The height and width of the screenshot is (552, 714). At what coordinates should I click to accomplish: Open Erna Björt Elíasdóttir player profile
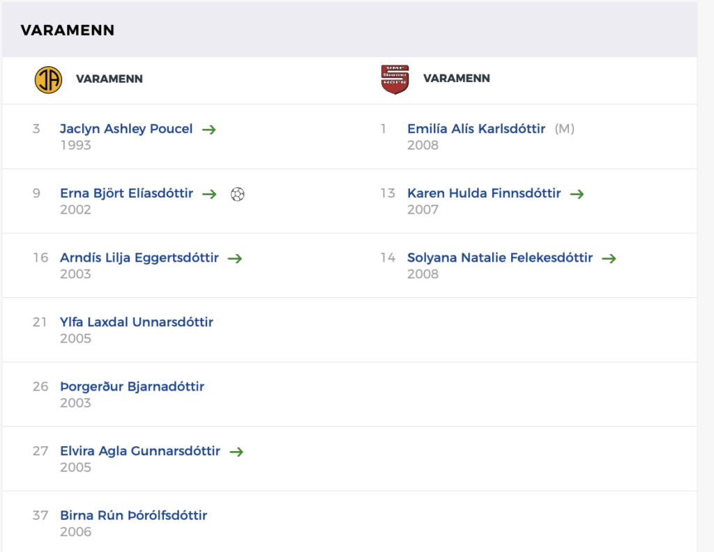pyautogui.click(x=127, y=194)
